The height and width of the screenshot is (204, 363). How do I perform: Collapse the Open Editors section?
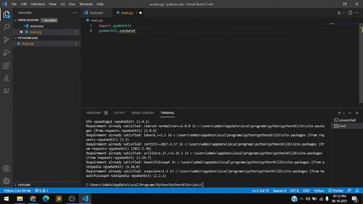tap(15, 20)
